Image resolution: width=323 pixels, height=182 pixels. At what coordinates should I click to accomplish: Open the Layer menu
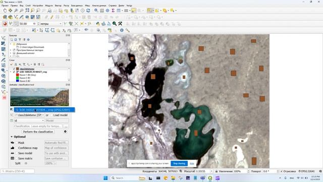[x=28, y=6]
